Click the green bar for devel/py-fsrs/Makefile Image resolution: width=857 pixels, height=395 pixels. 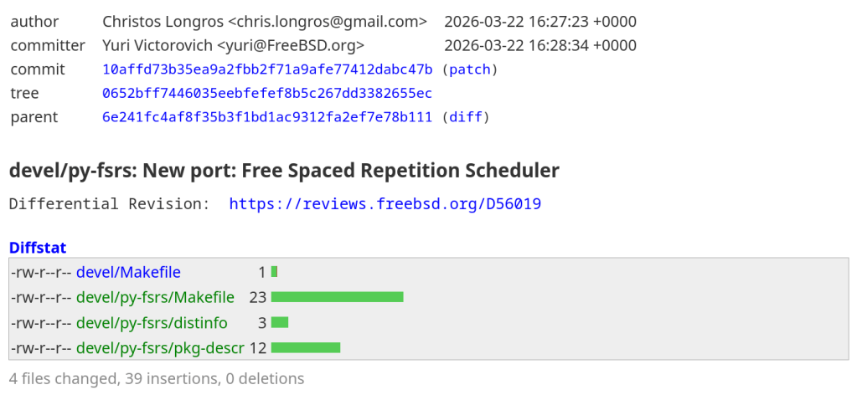pos(337,297)
